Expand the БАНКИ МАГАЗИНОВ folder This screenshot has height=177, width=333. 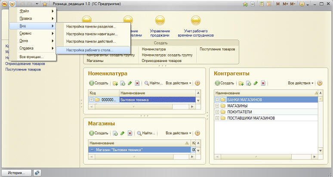217,99
